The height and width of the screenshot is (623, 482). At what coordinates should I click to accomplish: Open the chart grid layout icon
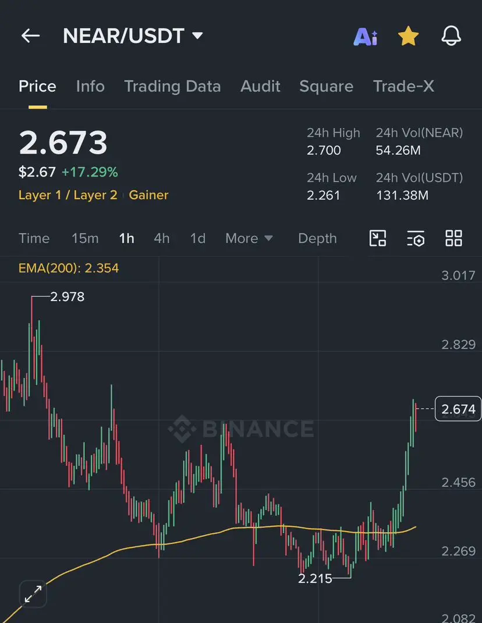point(453,238)
